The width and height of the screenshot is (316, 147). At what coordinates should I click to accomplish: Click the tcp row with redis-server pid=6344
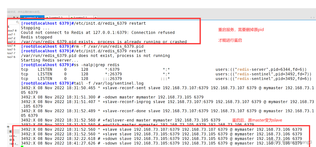pyautogui.click(x=164, y=69)
